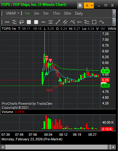Click TOPS 1m symbol in info bar
The width and height of the screenshot is (118, 151).
point(9,29)
